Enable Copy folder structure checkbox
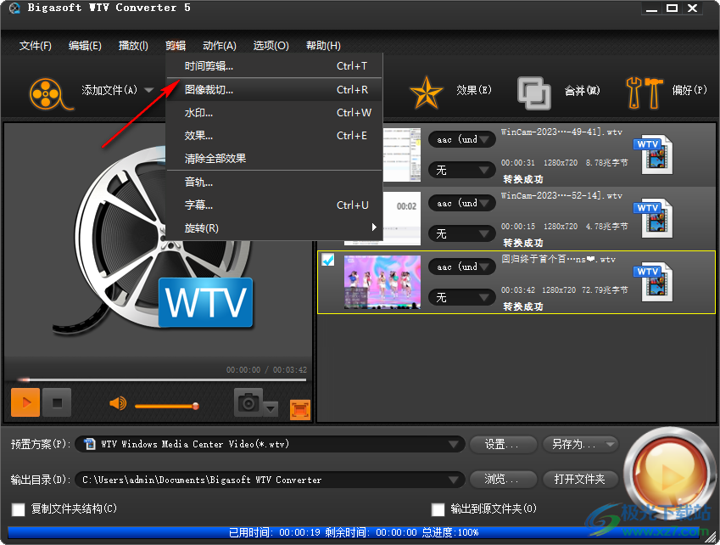 click(19, 509)
